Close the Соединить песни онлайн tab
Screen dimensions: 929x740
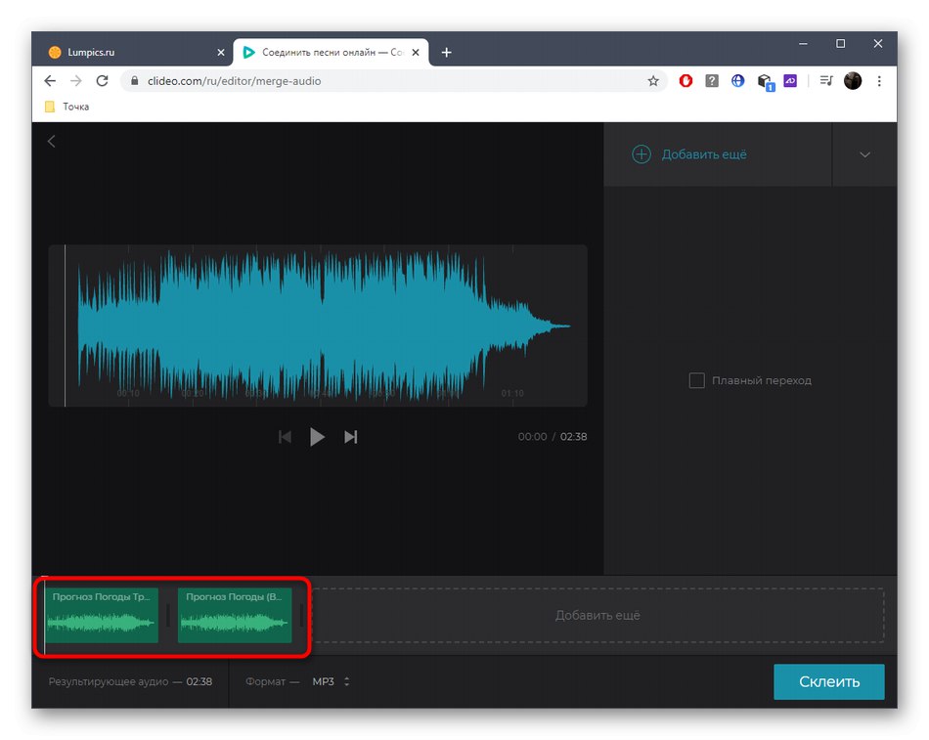416,52
